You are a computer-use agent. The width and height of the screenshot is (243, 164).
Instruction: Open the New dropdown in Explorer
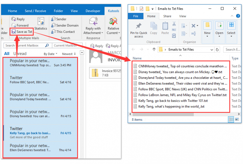207,32
